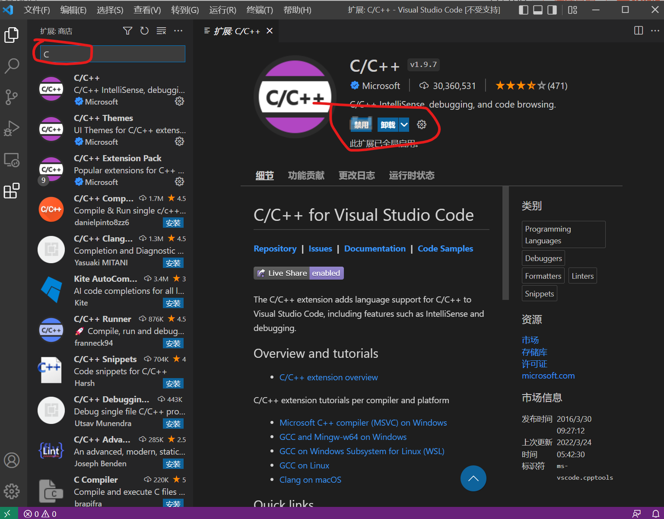Image resolution: width=664 pixels, height=519 pixels.
Task: Open the 文件(F) menu
Action: click(x=37, y=10)
